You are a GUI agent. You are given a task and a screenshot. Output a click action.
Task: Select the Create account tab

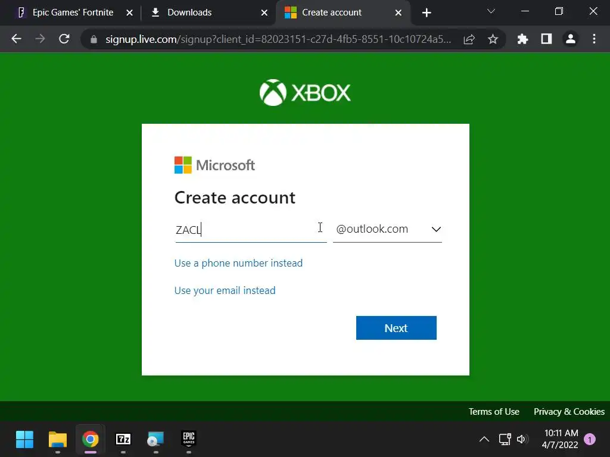(x=331, y=13)
